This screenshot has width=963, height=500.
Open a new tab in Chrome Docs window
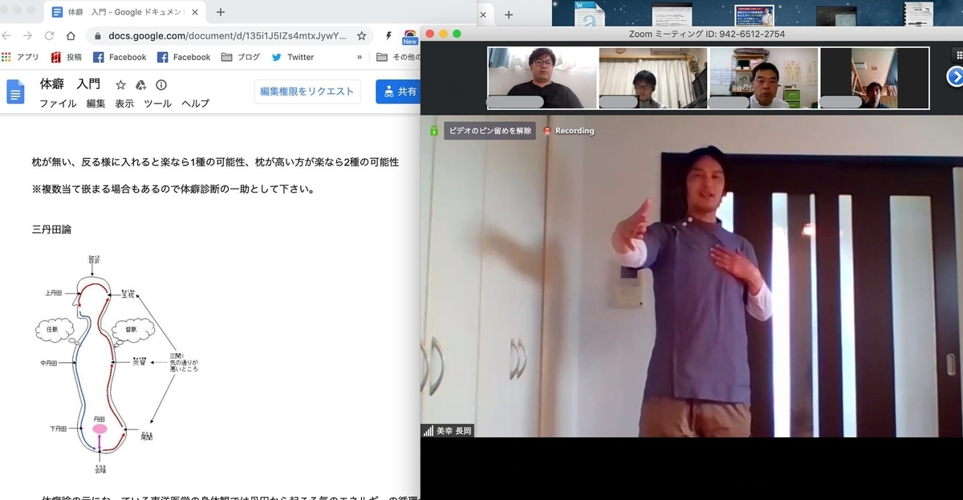(x=221, y=12)
